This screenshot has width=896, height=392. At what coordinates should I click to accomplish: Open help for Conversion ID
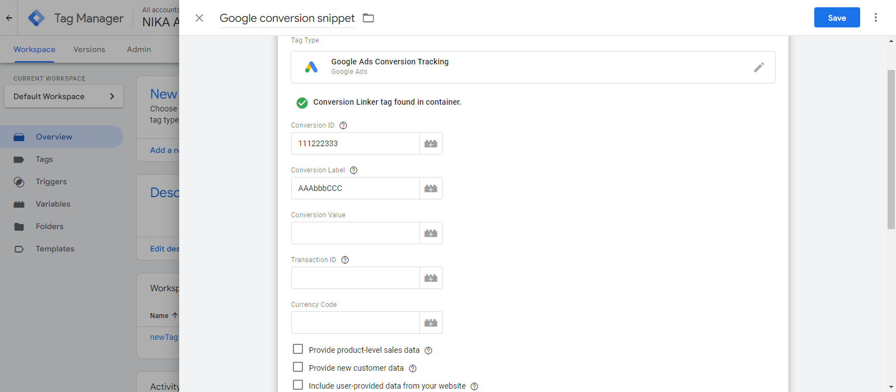pyautogui.click(x=343, y=125)
